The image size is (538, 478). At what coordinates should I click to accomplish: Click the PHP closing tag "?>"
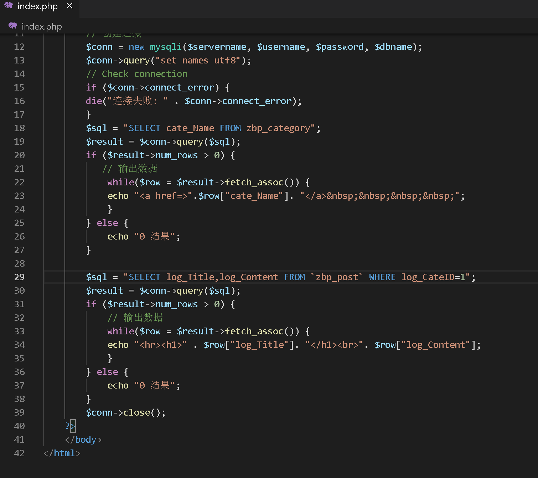[x=70, y=426]
